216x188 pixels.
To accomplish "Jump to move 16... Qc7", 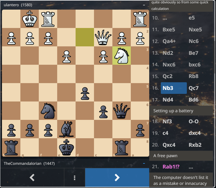I will pos(194,88).
